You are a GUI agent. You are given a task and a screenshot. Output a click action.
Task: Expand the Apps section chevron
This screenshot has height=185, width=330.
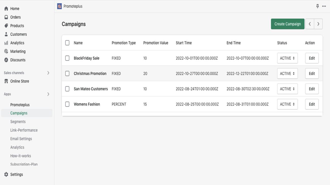(48, 94)
